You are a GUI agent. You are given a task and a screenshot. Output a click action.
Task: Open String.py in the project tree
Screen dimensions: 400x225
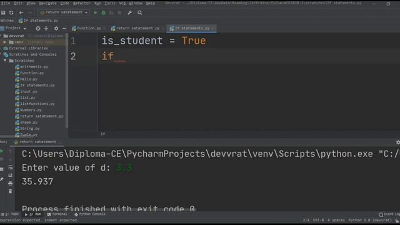[x=29, y=129]
